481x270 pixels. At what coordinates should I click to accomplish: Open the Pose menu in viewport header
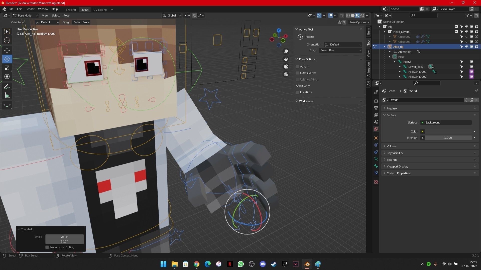coord(66,15)
